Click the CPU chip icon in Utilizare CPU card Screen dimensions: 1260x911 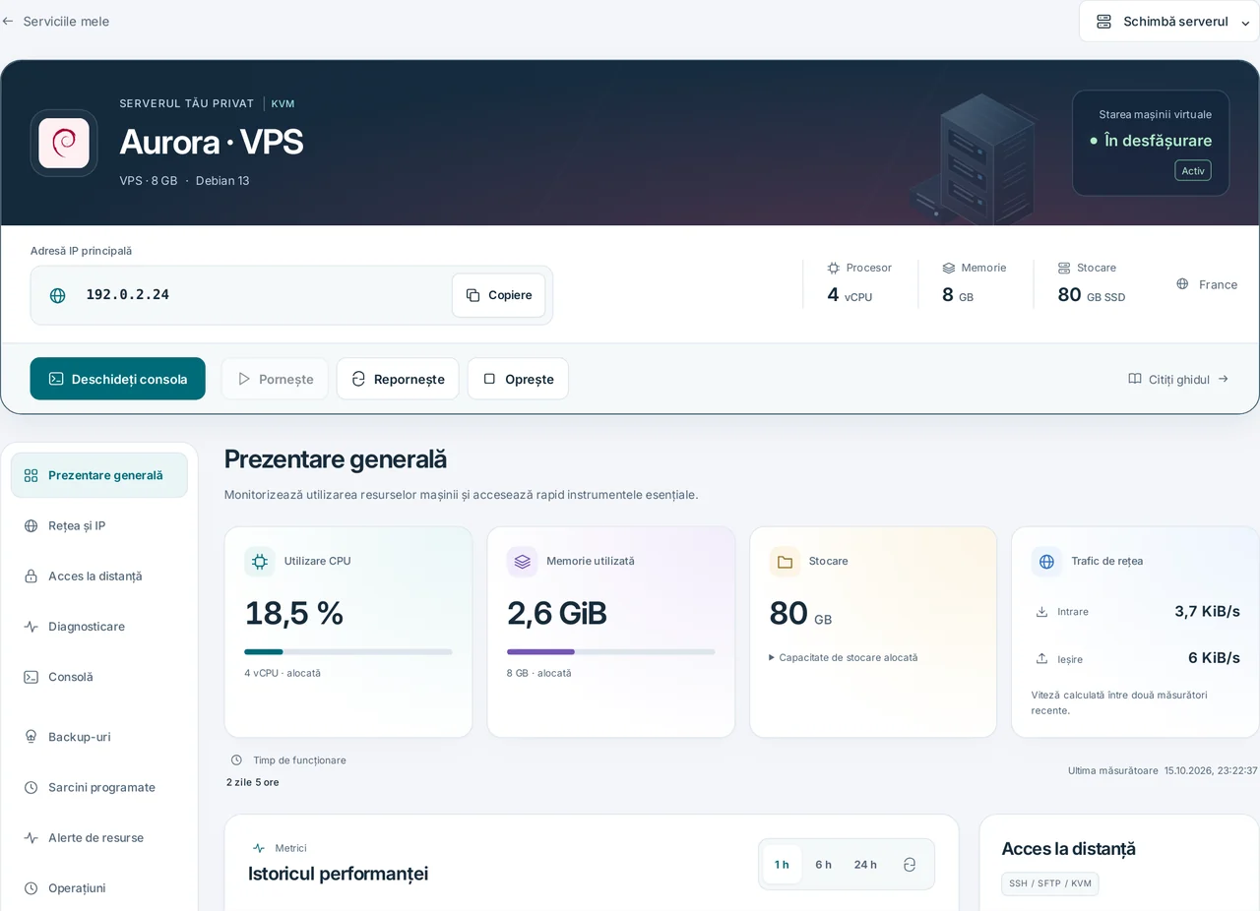coord(260,562)
